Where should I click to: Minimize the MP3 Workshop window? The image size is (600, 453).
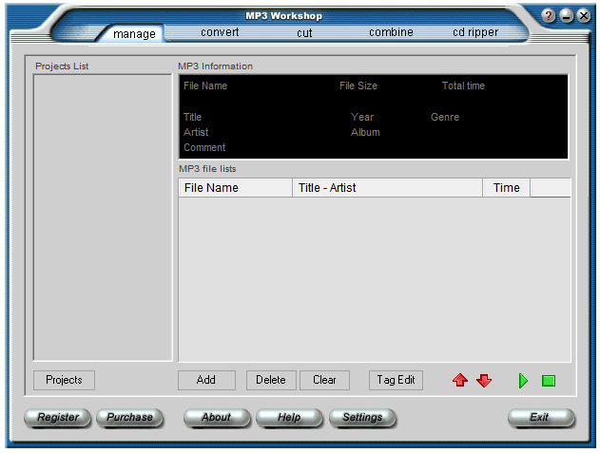(x=567, y=15)
